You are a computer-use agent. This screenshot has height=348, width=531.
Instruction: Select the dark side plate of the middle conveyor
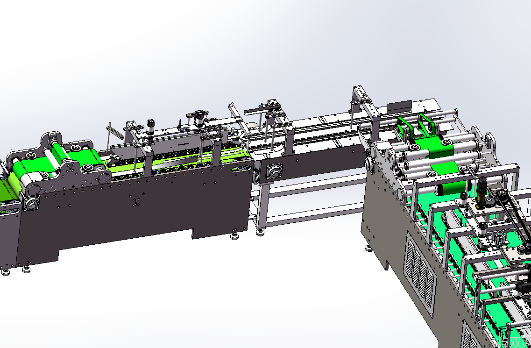[x=313, y=163]
